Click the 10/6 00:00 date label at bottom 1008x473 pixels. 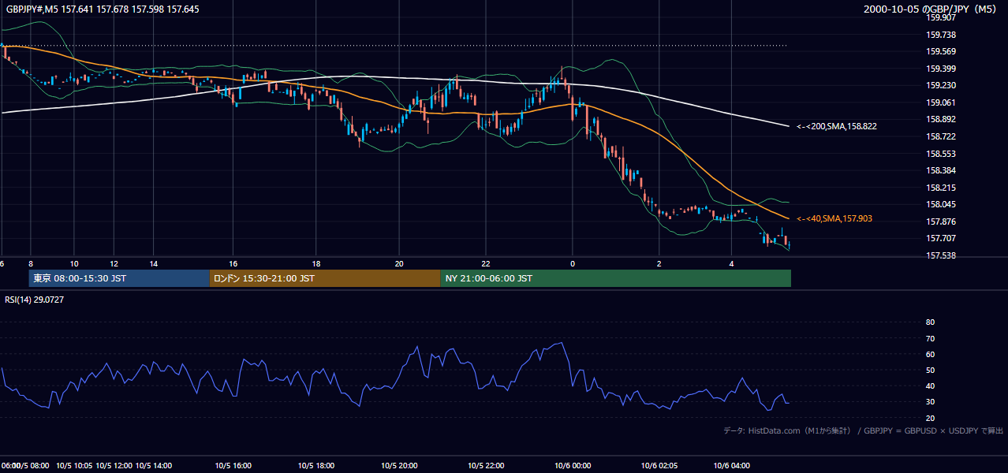(x=573, y=466)
